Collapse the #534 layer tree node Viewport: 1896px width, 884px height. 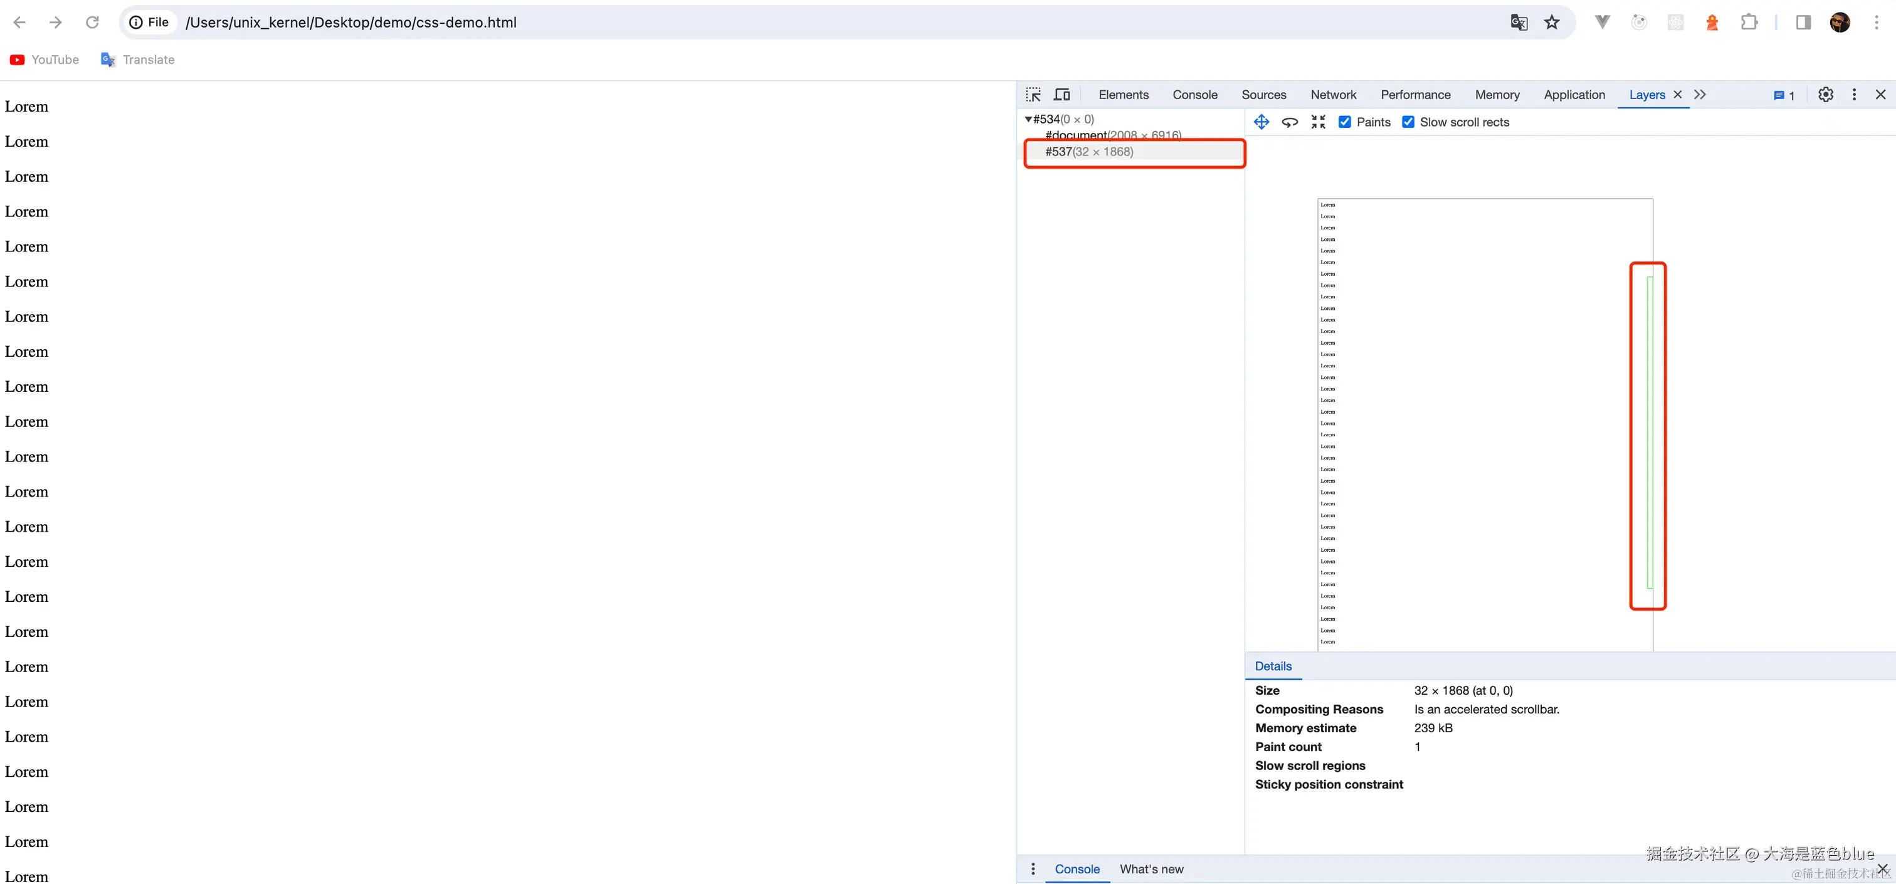pyautogui.click(x=1028, y=118)
